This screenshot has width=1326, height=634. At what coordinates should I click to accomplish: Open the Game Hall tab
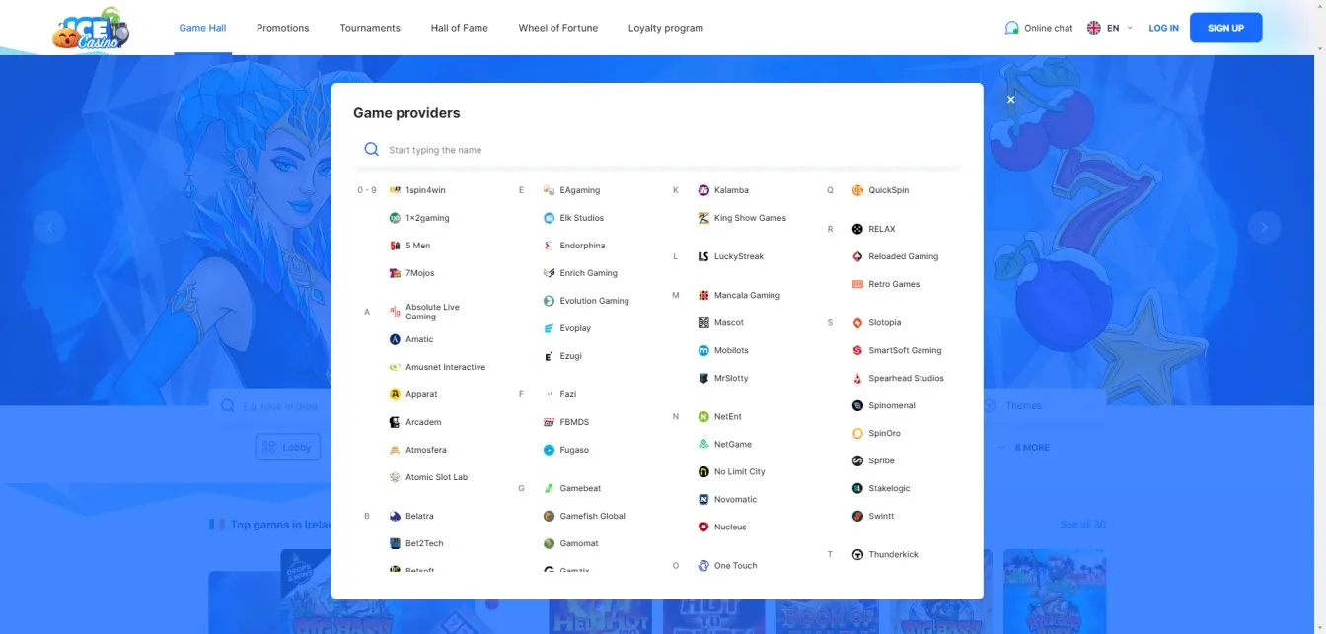[202, 28]
